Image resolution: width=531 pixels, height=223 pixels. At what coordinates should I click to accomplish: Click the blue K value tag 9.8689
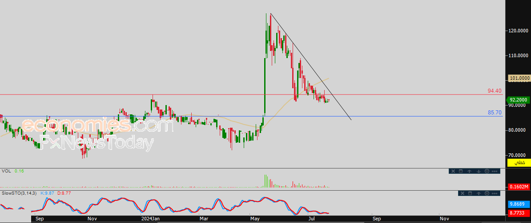[x=519, y=204]
